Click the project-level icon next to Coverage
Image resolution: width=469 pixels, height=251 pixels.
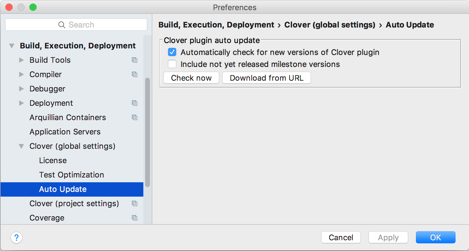[x=135, y=218]
